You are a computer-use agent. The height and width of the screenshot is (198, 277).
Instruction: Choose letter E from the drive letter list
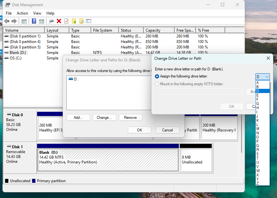click(x=263, y=95)
